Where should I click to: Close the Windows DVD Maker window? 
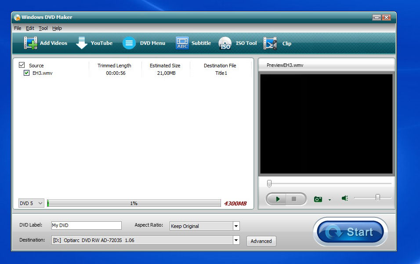[x=386, y=18]
